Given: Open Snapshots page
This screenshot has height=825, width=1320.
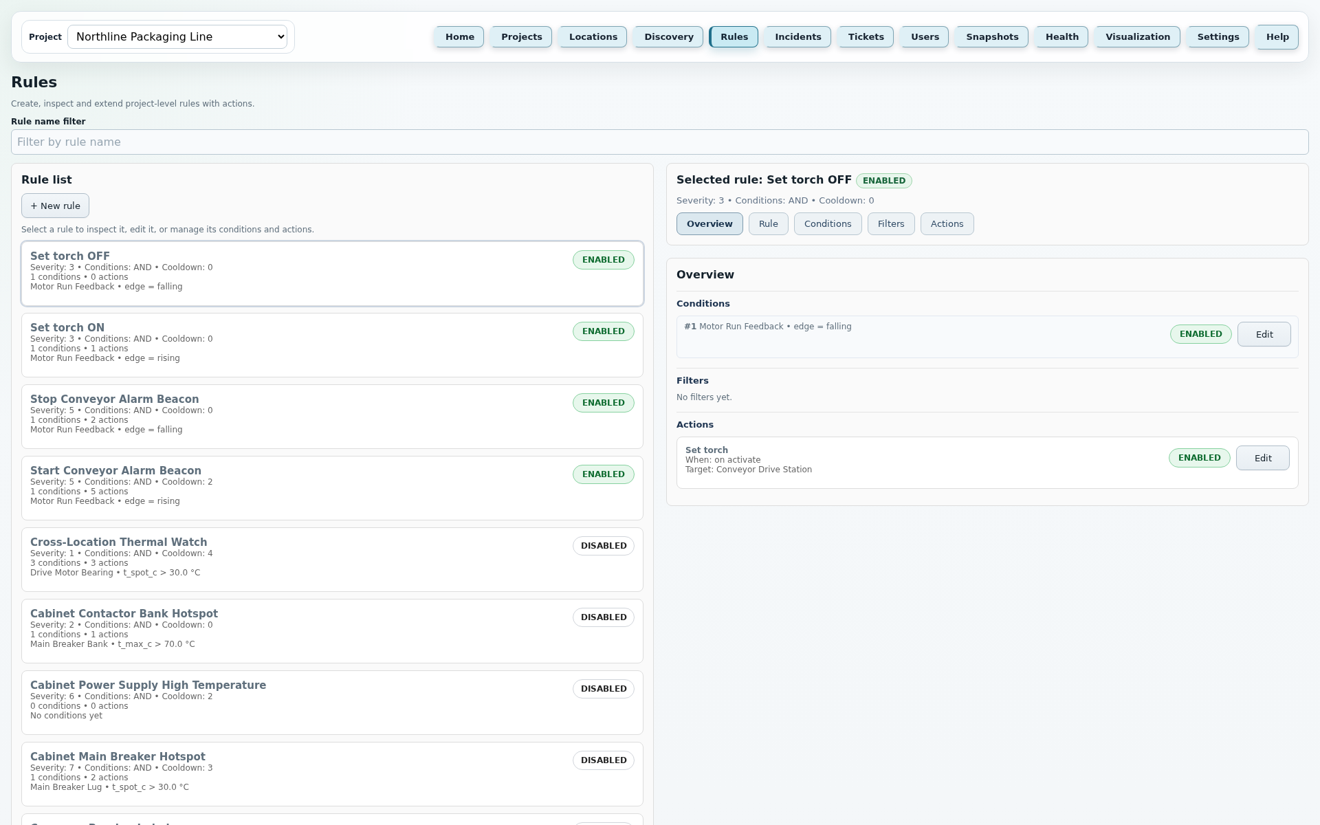Looking at the screenshot, I should click(992, 37).
